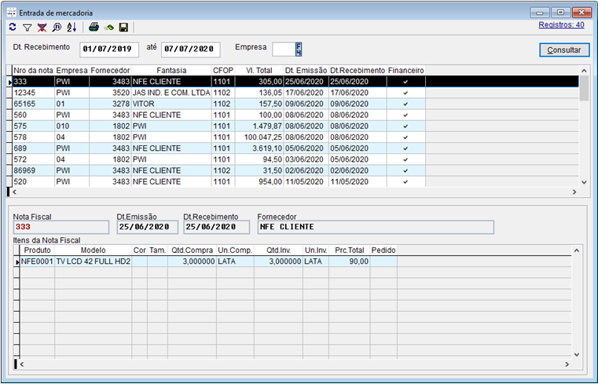Click the A-Z sort icon
The image size is (598, 384).
(72, 27)
